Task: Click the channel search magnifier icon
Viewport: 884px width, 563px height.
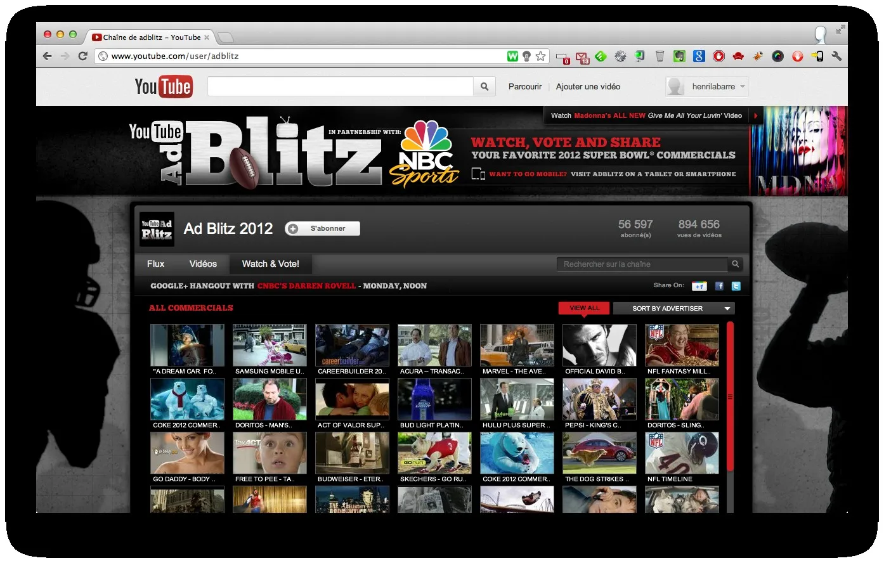Action: [x=735, y=264]
